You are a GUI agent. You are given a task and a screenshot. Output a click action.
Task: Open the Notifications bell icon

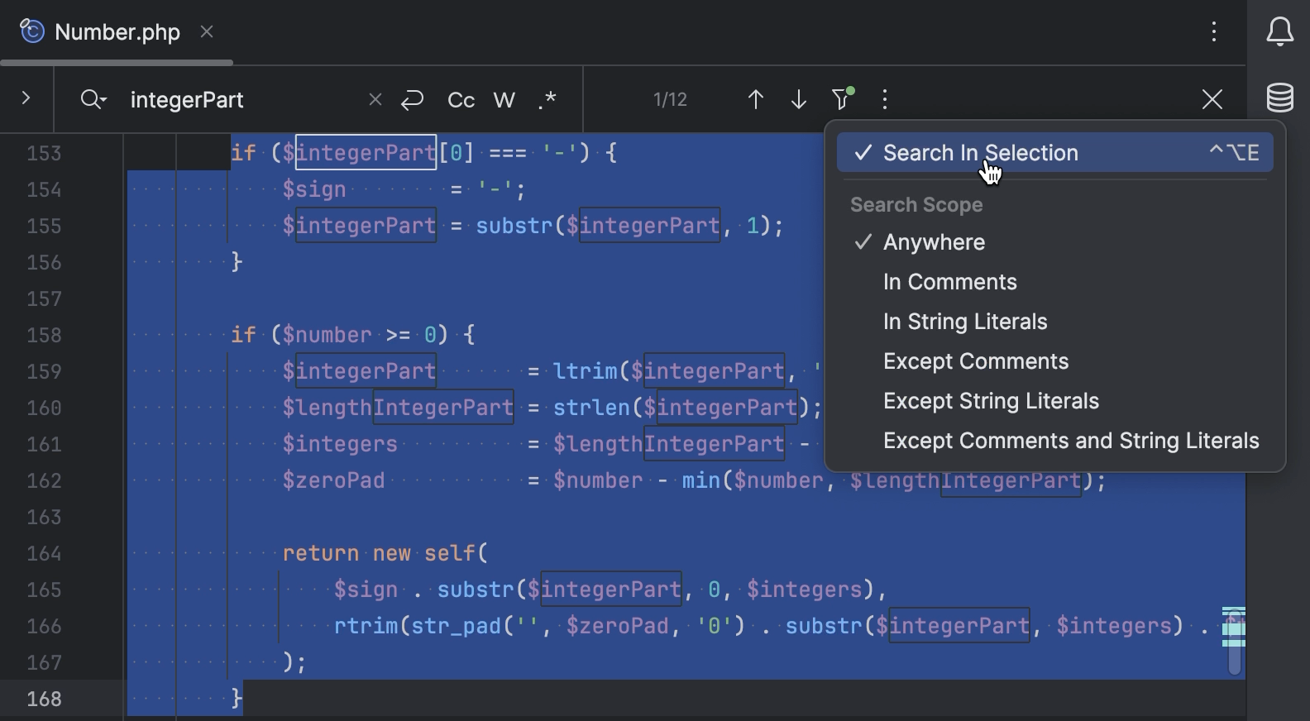click(1279, 32)
